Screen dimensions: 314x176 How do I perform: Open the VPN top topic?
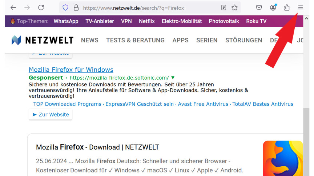(x=126, y=21)
